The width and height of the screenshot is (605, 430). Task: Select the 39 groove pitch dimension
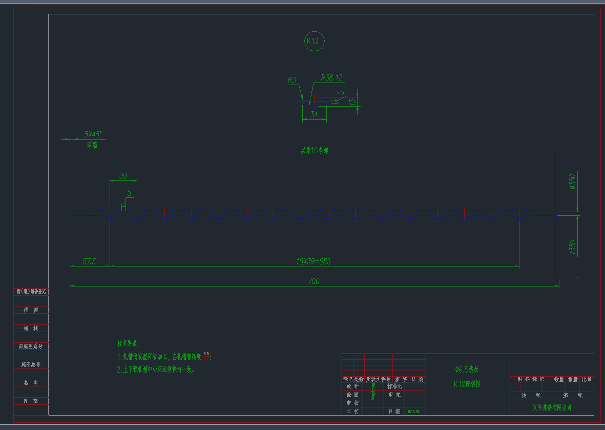(123, 176)
